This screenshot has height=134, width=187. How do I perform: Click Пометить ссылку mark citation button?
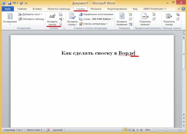[x=169, y=19]
